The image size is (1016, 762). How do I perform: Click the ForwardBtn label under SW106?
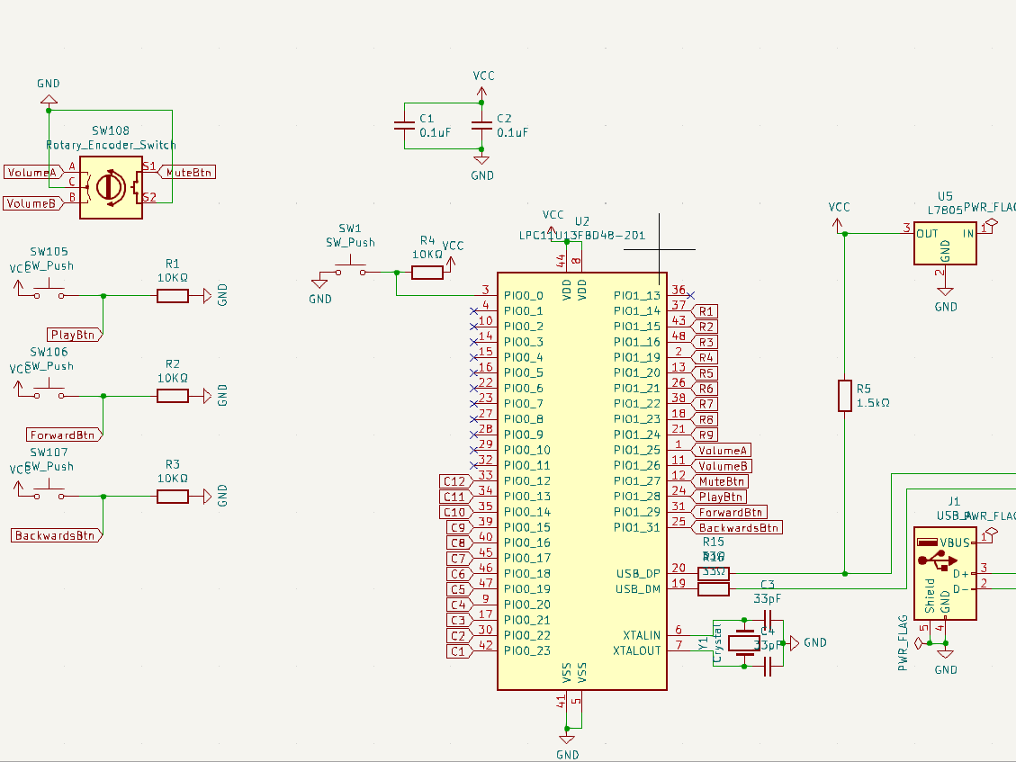click(64, 435)
